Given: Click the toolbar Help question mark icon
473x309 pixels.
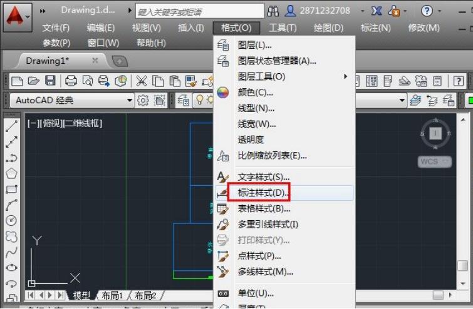Looking at the screenshot, I should 459,81.
